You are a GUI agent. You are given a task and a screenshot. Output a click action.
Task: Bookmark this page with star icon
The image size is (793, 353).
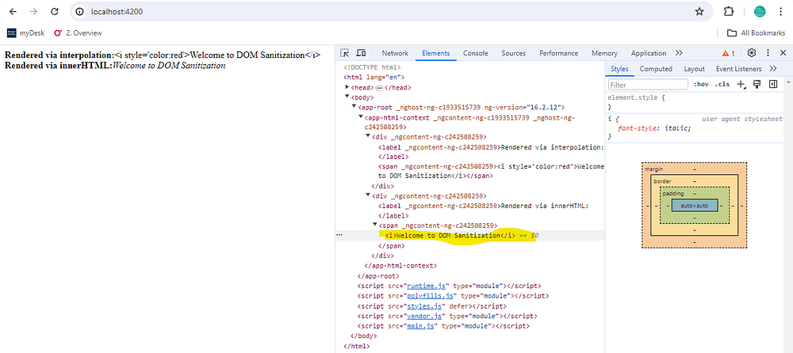coord(699,12)
